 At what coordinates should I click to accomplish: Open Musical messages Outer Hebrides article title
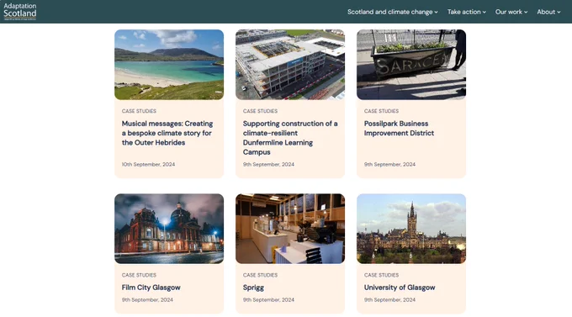click(x=167, y=133)
